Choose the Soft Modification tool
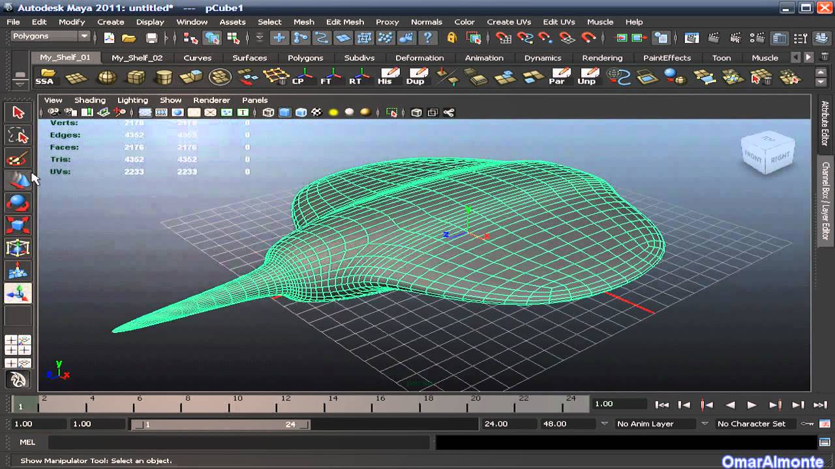Image resolution: width=835 pixels, height=469 pixels. click(18, 270)
